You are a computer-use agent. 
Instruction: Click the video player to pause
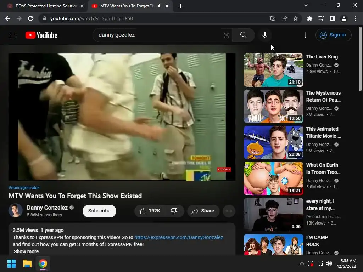point(122,117)
